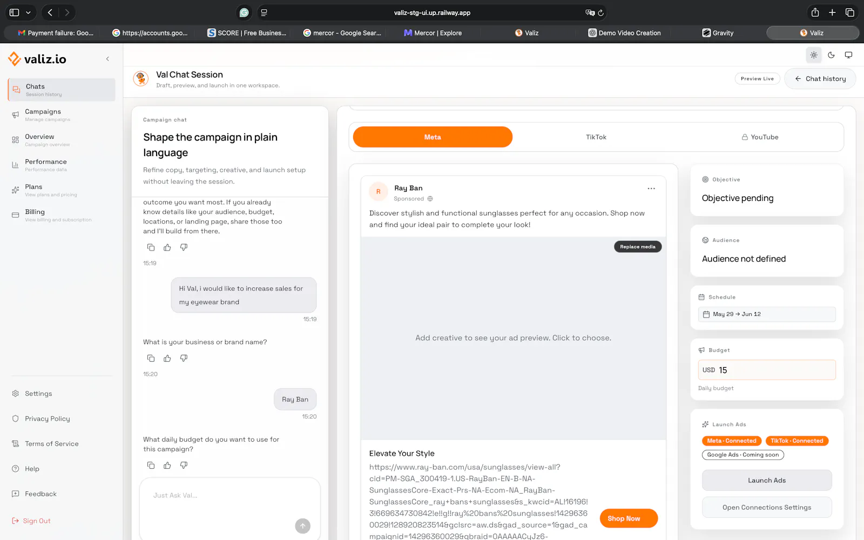Open Chat history
This screenshot has width=864, height=540.
tap(820, 79)
